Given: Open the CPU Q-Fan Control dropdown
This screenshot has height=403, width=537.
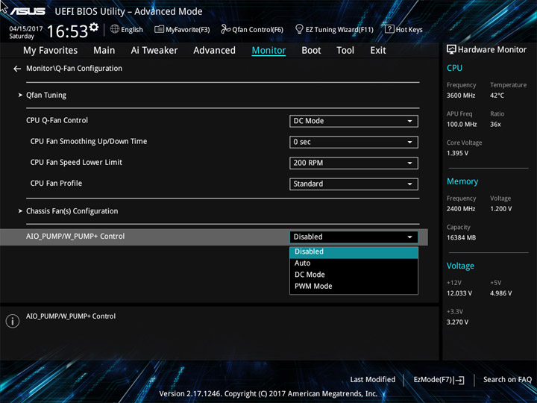Looking at the screenshot, I should 354,121.
